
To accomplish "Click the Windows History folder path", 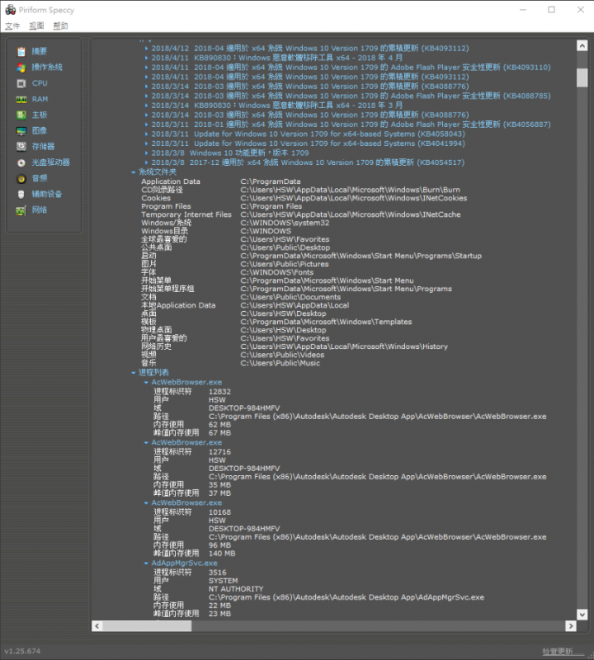I will tap(344, 346).
